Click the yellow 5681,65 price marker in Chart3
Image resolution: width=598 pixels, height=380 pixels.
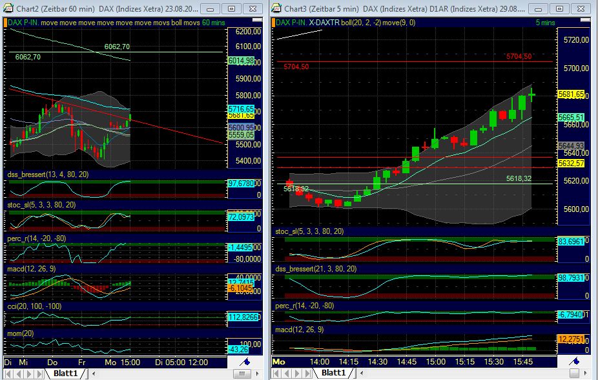point(572,94)
